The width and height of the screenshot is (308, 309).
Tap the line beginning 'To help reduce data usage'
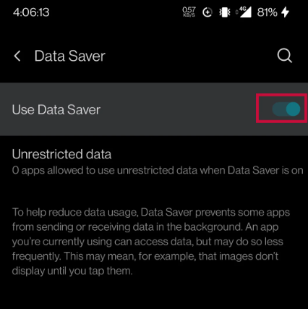(151, 212)
